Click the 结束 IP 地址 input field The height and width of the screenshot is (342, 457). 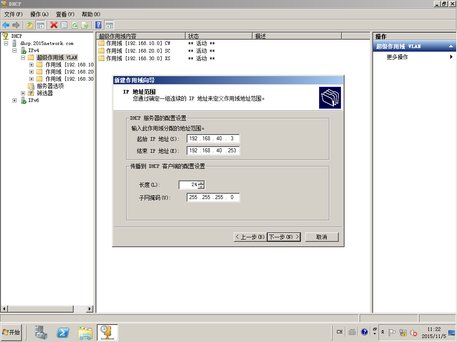213,151
